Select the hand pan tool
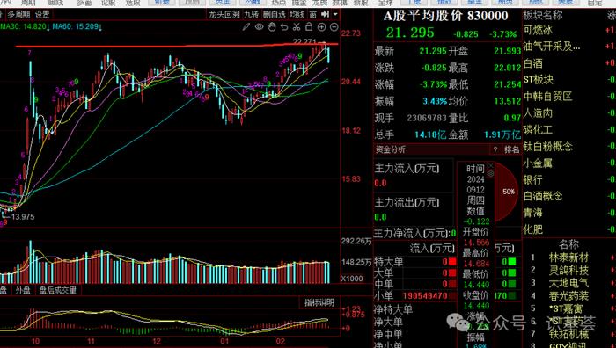The image size is (616, 348). (271, 27)
